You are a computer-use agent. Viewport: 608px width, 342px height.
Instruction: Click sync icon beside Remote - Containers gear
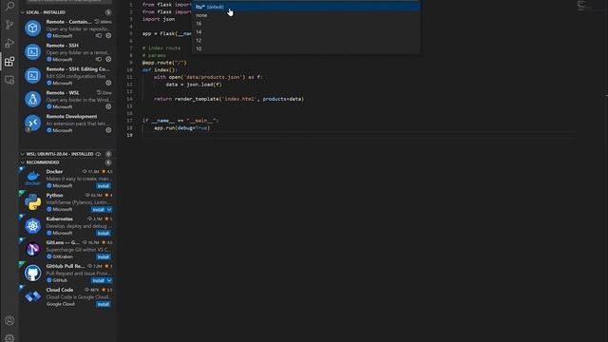pos(99,36)
